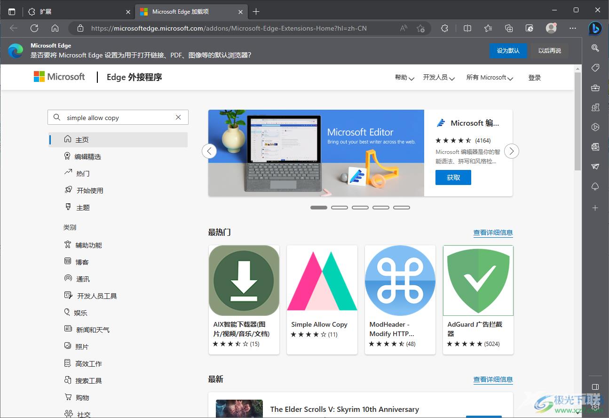This screenshot has width=609, height=418.
Task: Open the tools briefcase sidebar icon
Action: (595, 88)
